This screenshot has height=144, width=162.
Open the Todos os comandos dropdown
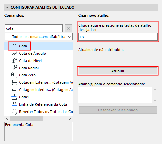pos(39,37)
